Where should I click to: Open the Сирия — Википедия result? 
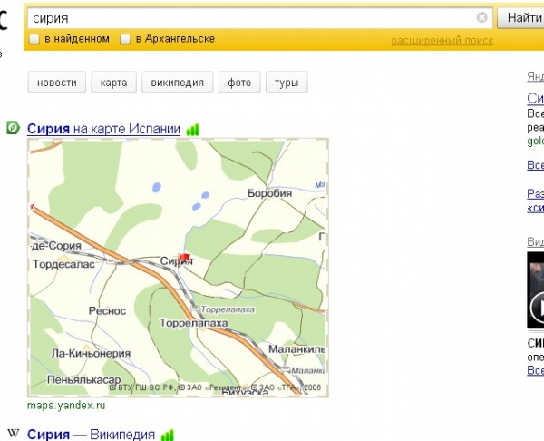coord(91,435)
